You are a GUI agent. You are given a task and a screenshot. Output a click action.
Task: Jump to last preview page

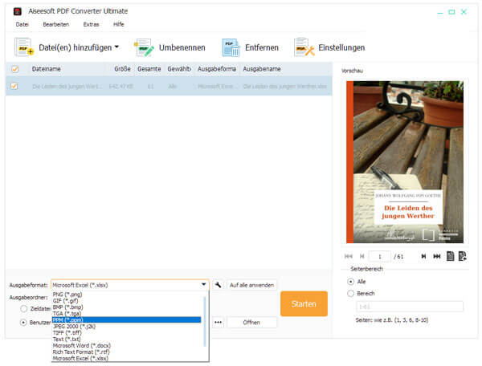click(x=437, y=256)
